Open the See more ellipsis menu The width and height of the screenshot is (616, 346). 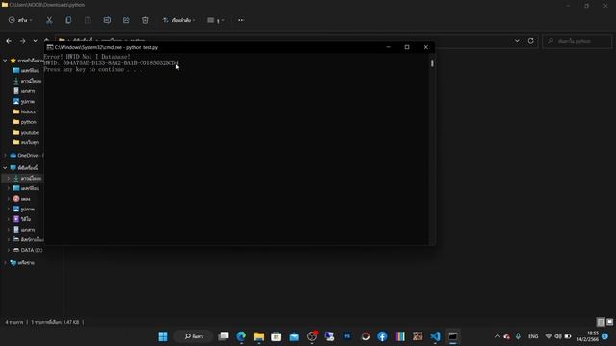(242, 20)
